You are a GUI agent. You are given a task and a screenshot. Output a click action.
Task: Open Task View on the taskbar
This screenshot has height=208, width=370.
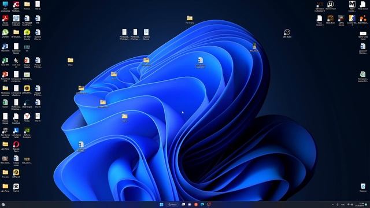(183, 205)
